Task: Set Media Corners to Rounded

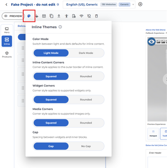Action: pyautogui.click(x=86, y=123)
